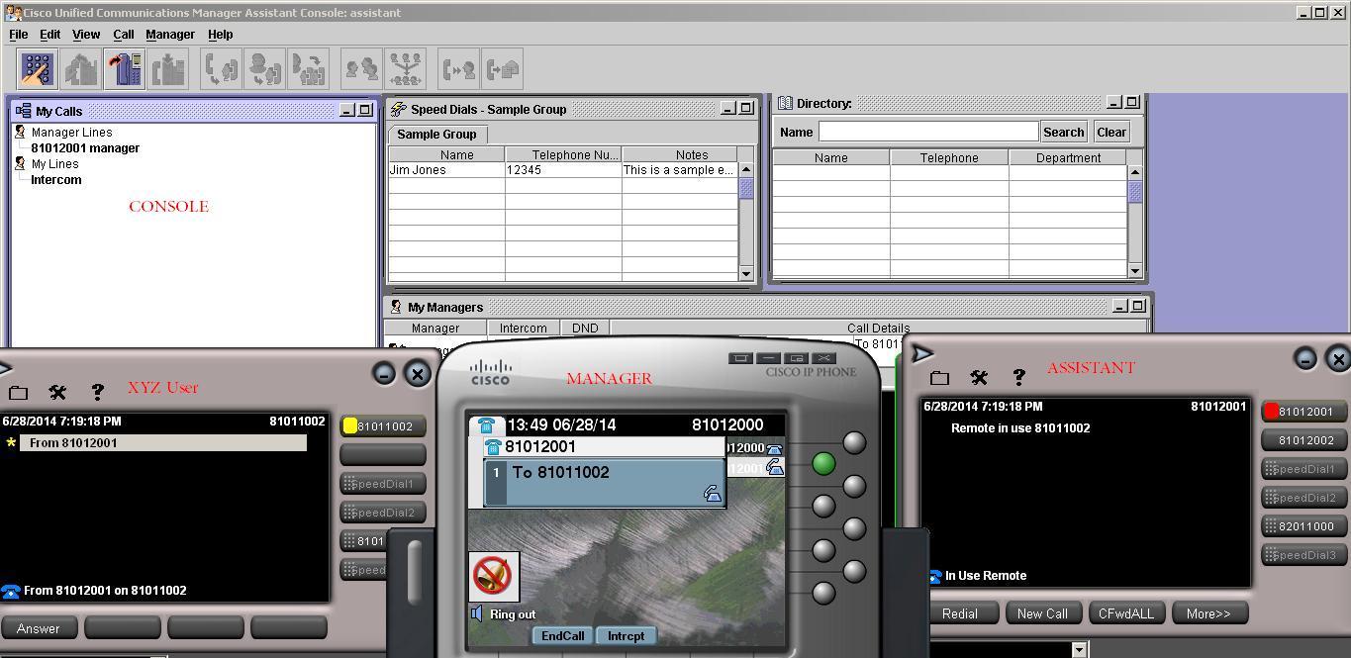The width and height of the screenshot is (1351, 658).
Task: Click the New Call softkey on Assistant phone
Action: pyautogui.click(x=1042, y=613)
